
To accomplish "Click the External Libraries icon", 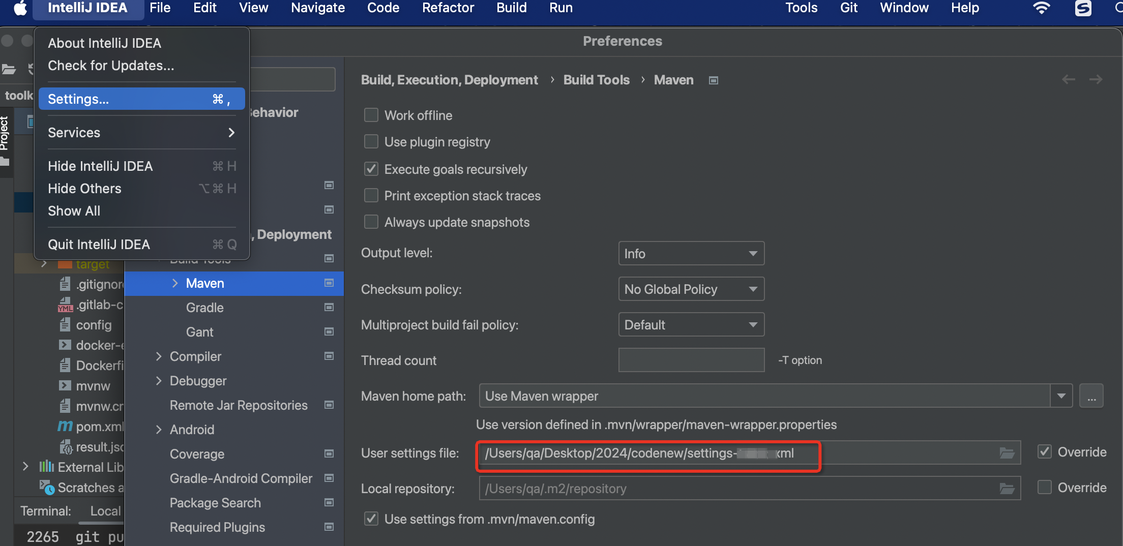I will coord(47,467).
